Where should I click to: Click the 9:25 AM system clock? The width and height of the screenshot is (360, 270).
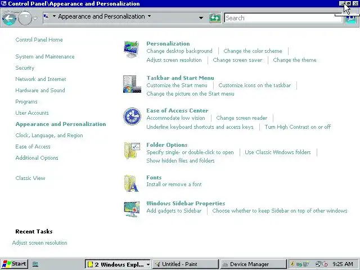click(x=343, y=264)
